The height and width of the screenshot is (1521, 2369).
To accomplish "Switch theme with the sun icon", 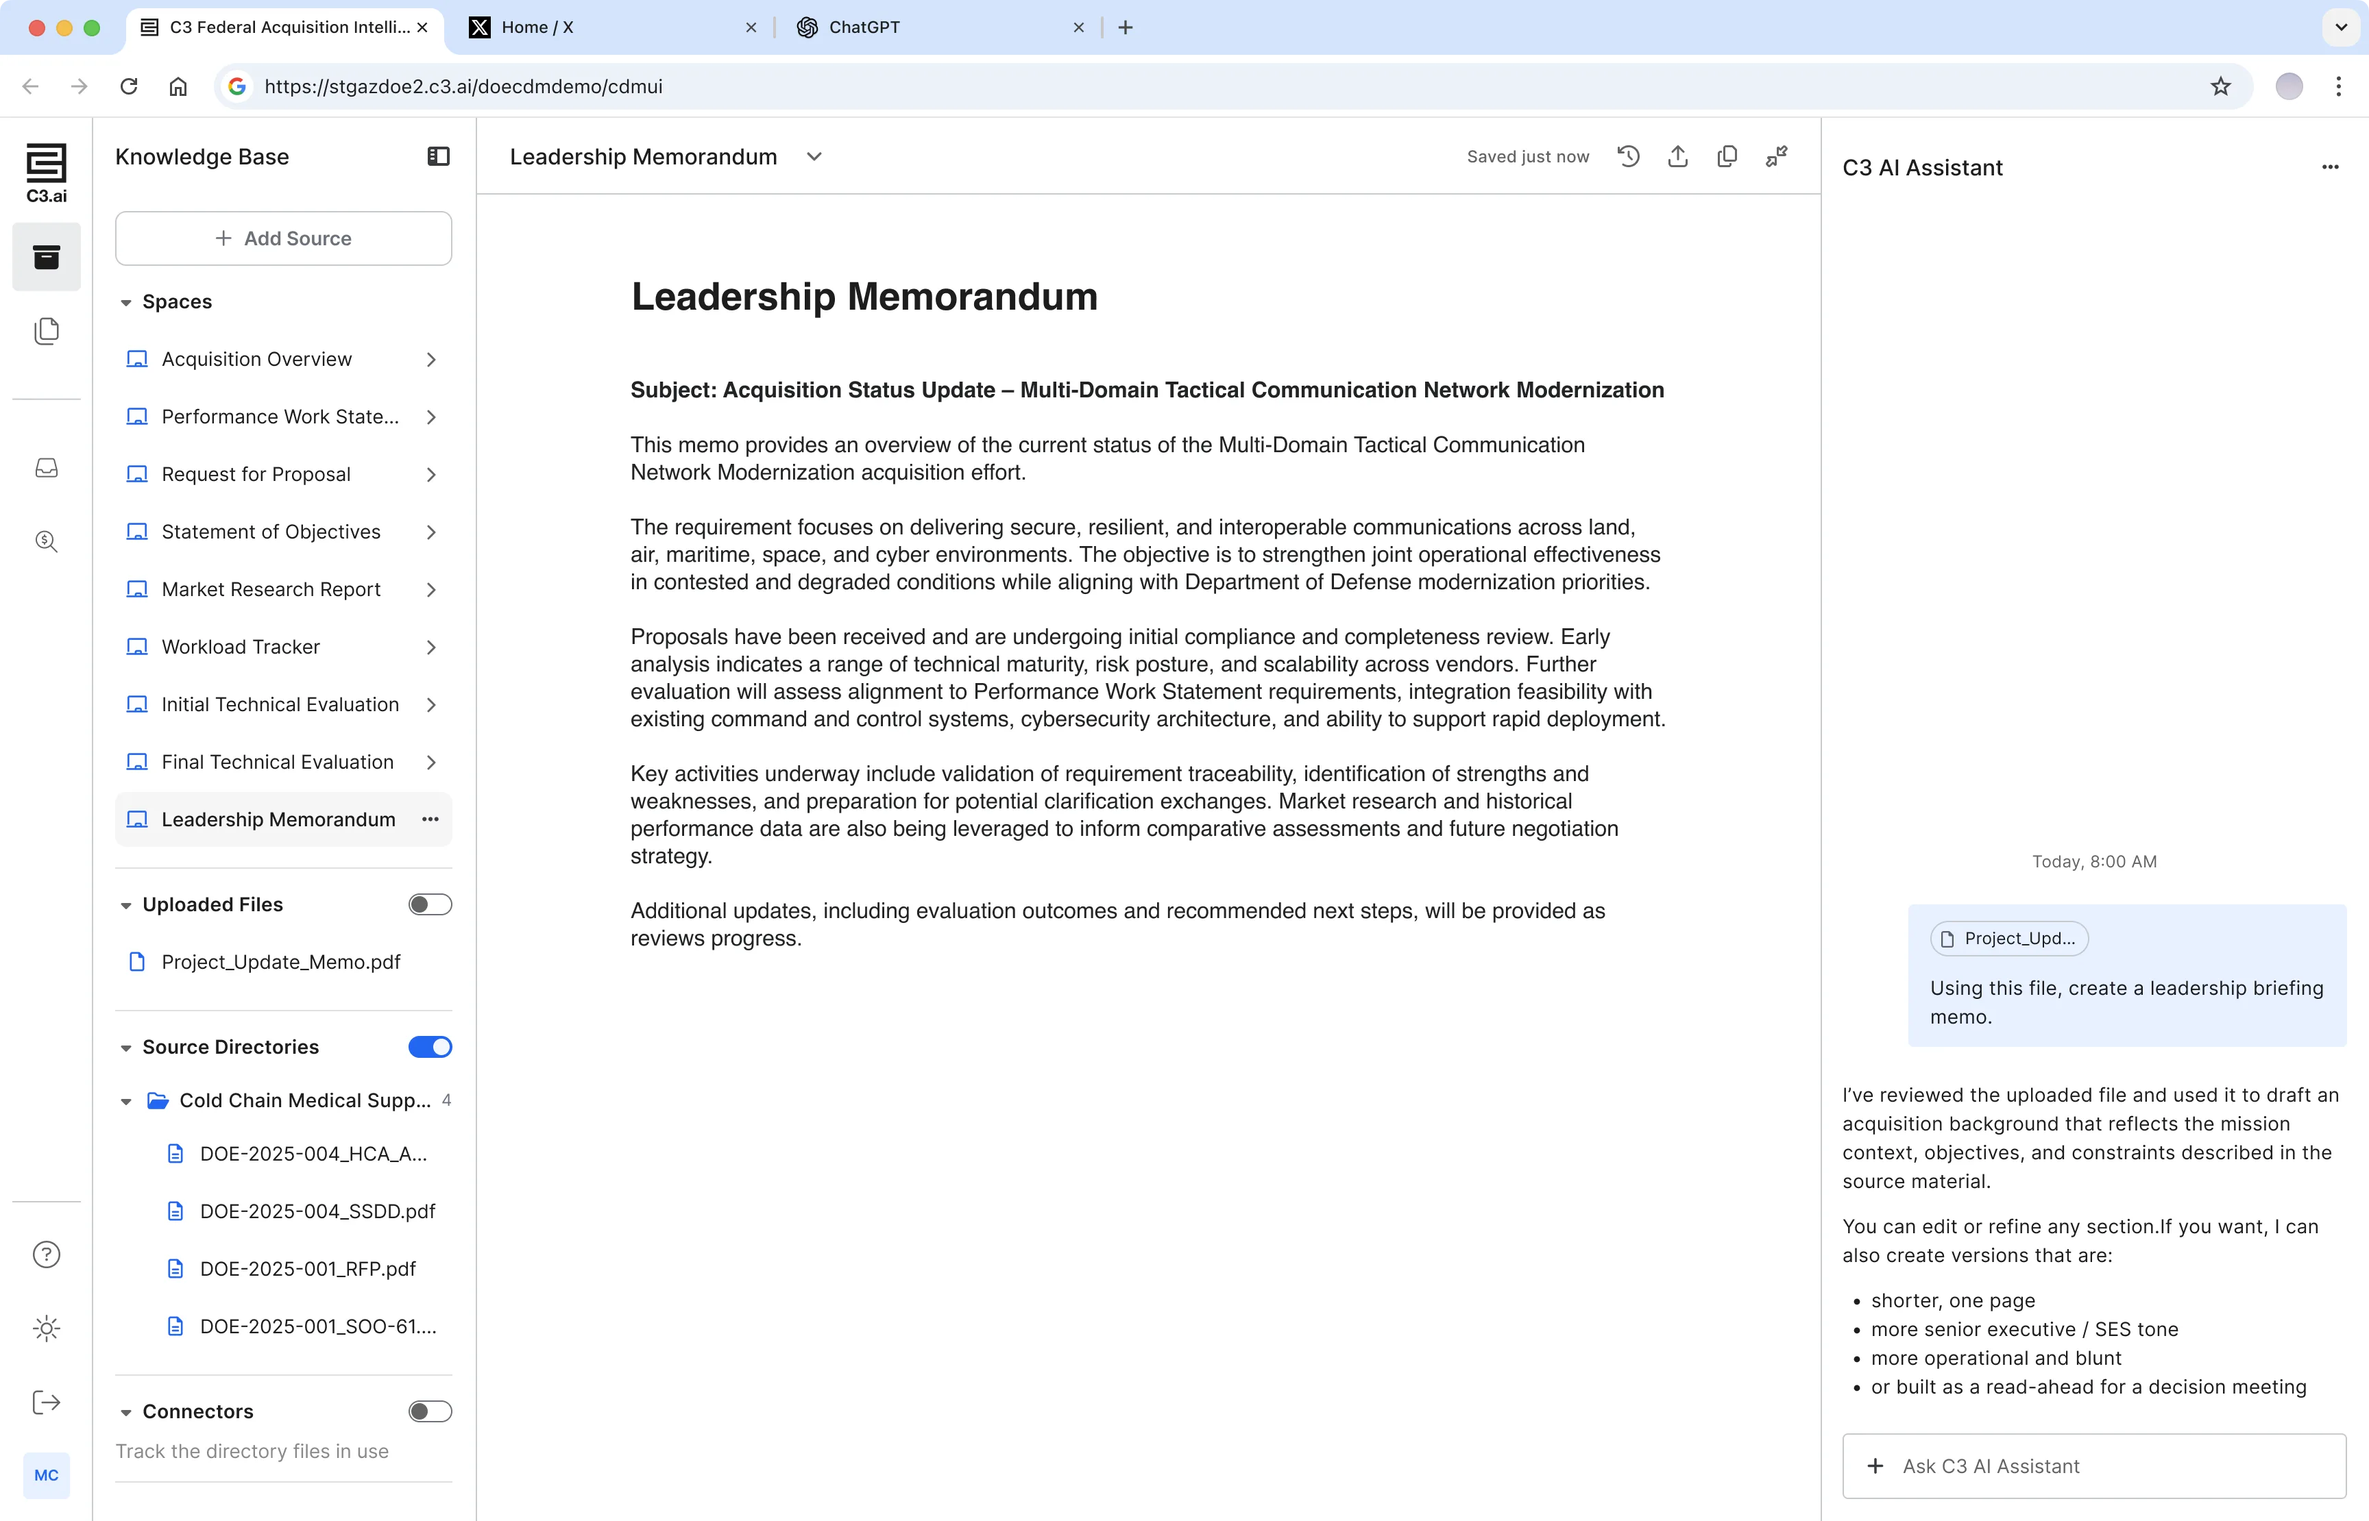I will point(47,1328).
